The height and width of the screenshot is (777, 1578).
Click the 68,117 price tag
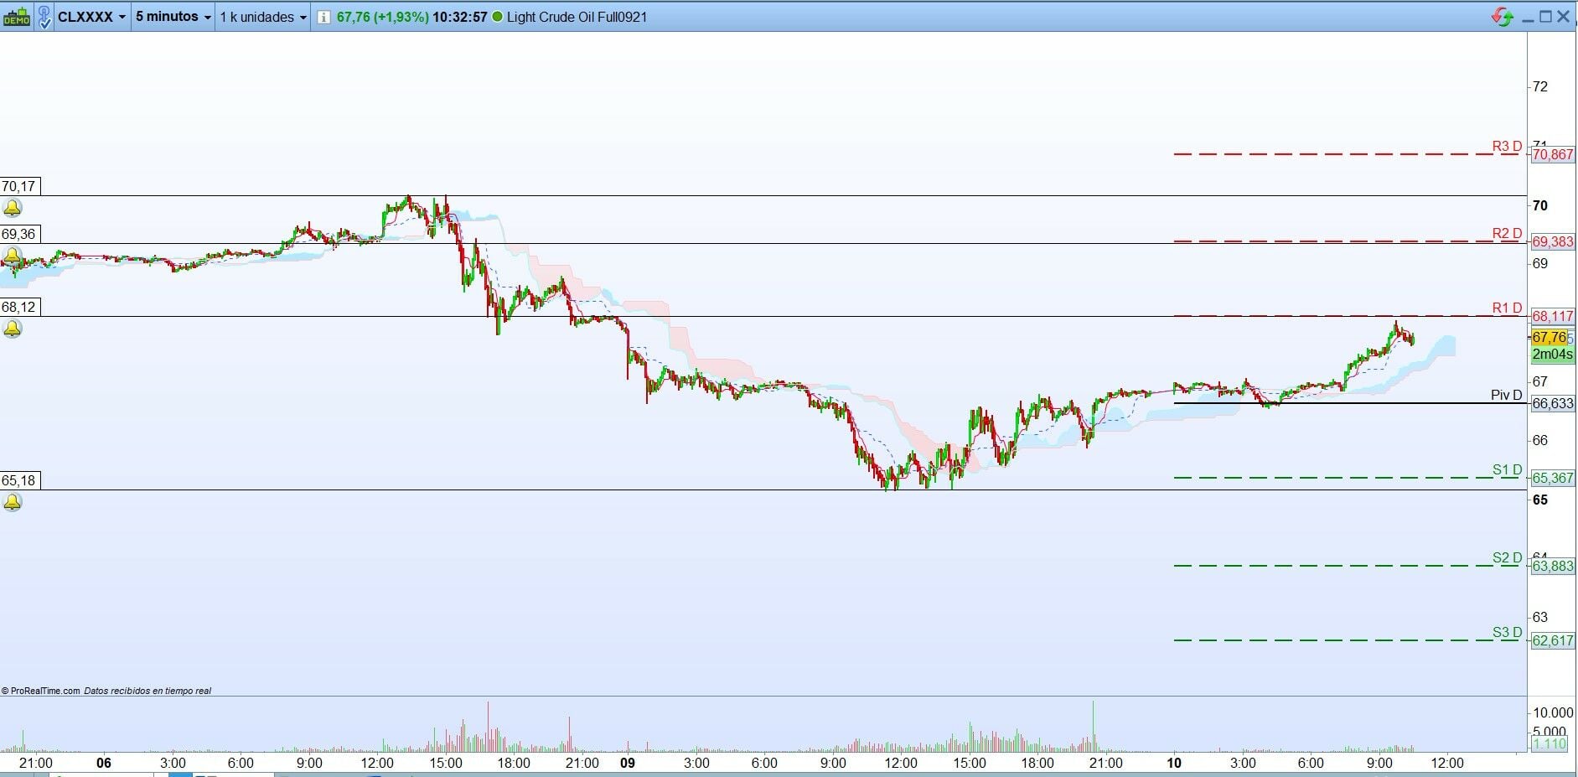point(1553,316)
